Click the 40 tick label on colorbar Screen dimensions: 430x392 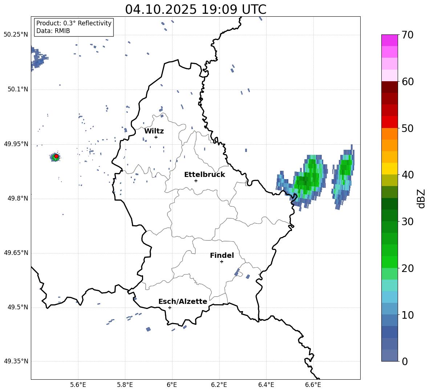click(407, 175)
